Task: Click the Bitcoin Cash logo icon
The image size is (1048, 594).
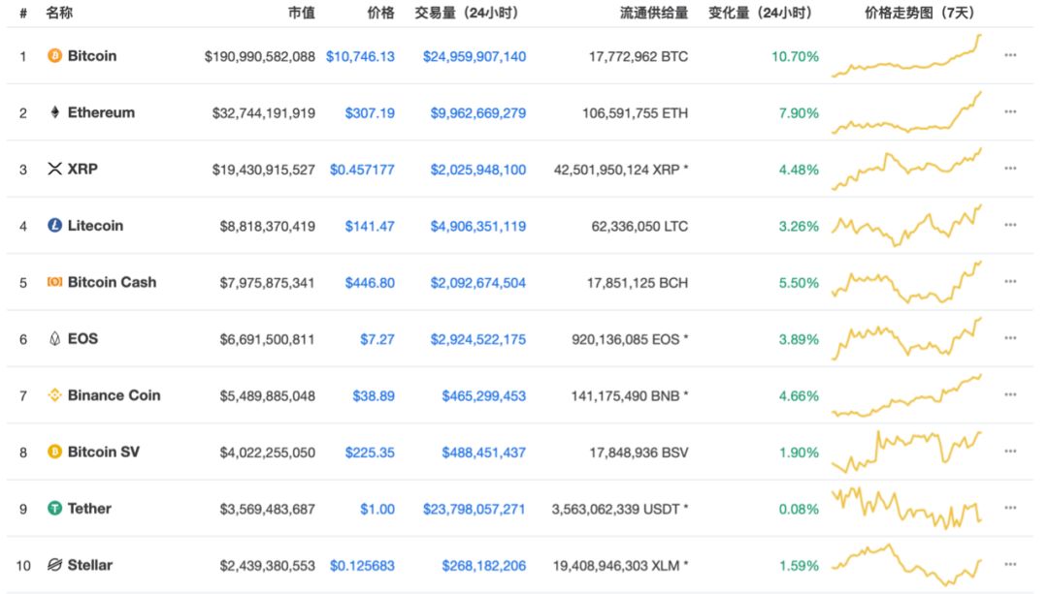Action: [54, 282]
